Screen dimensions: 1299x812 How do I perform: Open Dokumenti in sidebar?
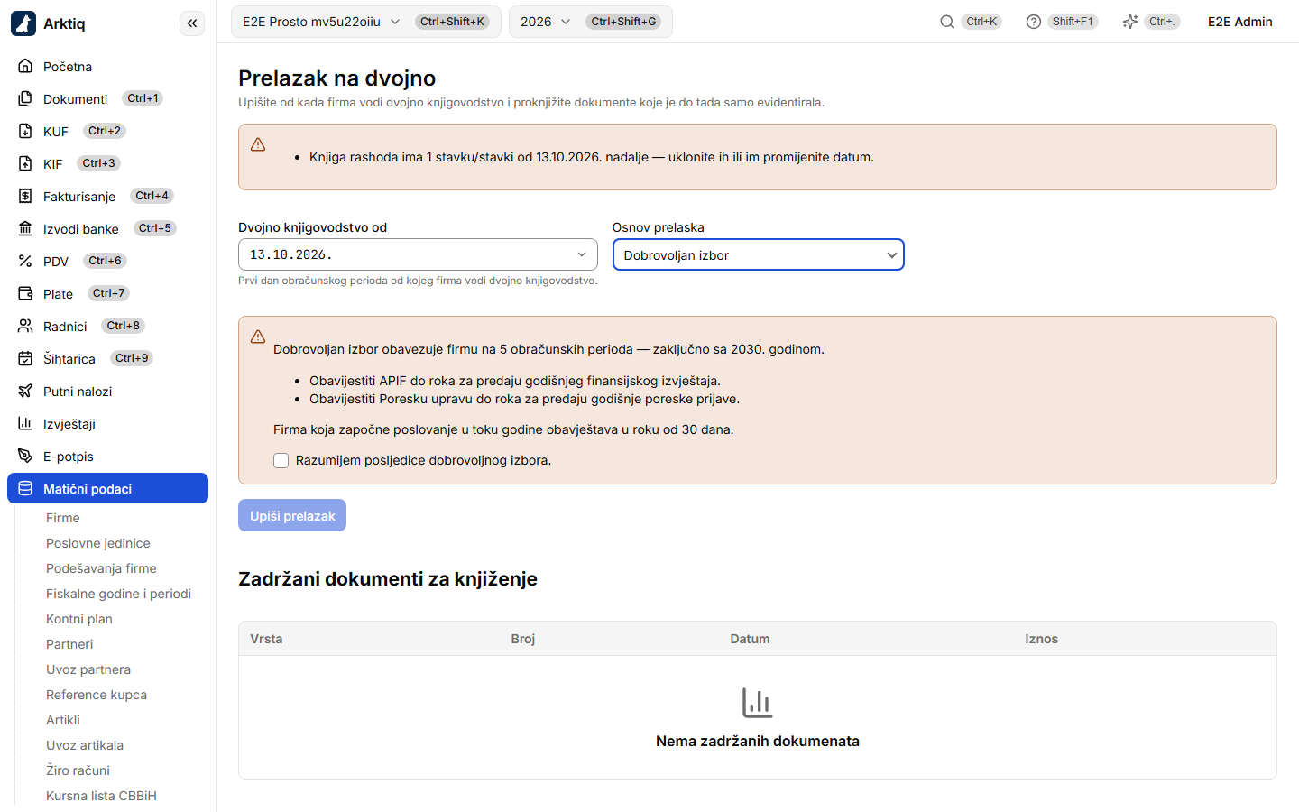(x=75, y=99)
